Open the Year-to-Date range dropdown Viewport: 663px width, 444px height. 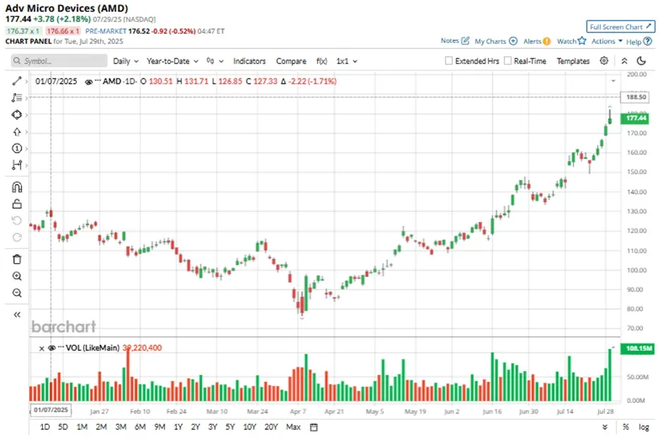point(169,61)
